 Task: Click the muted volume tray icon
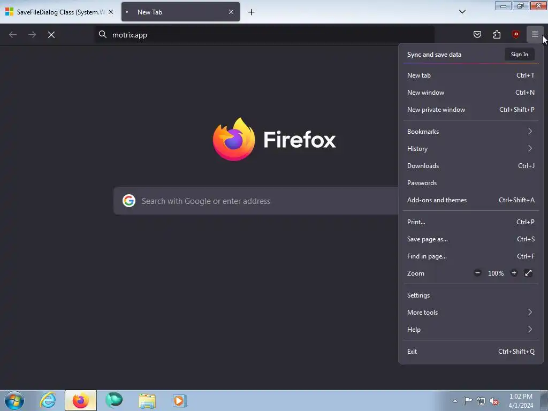(x=494, y=401)
